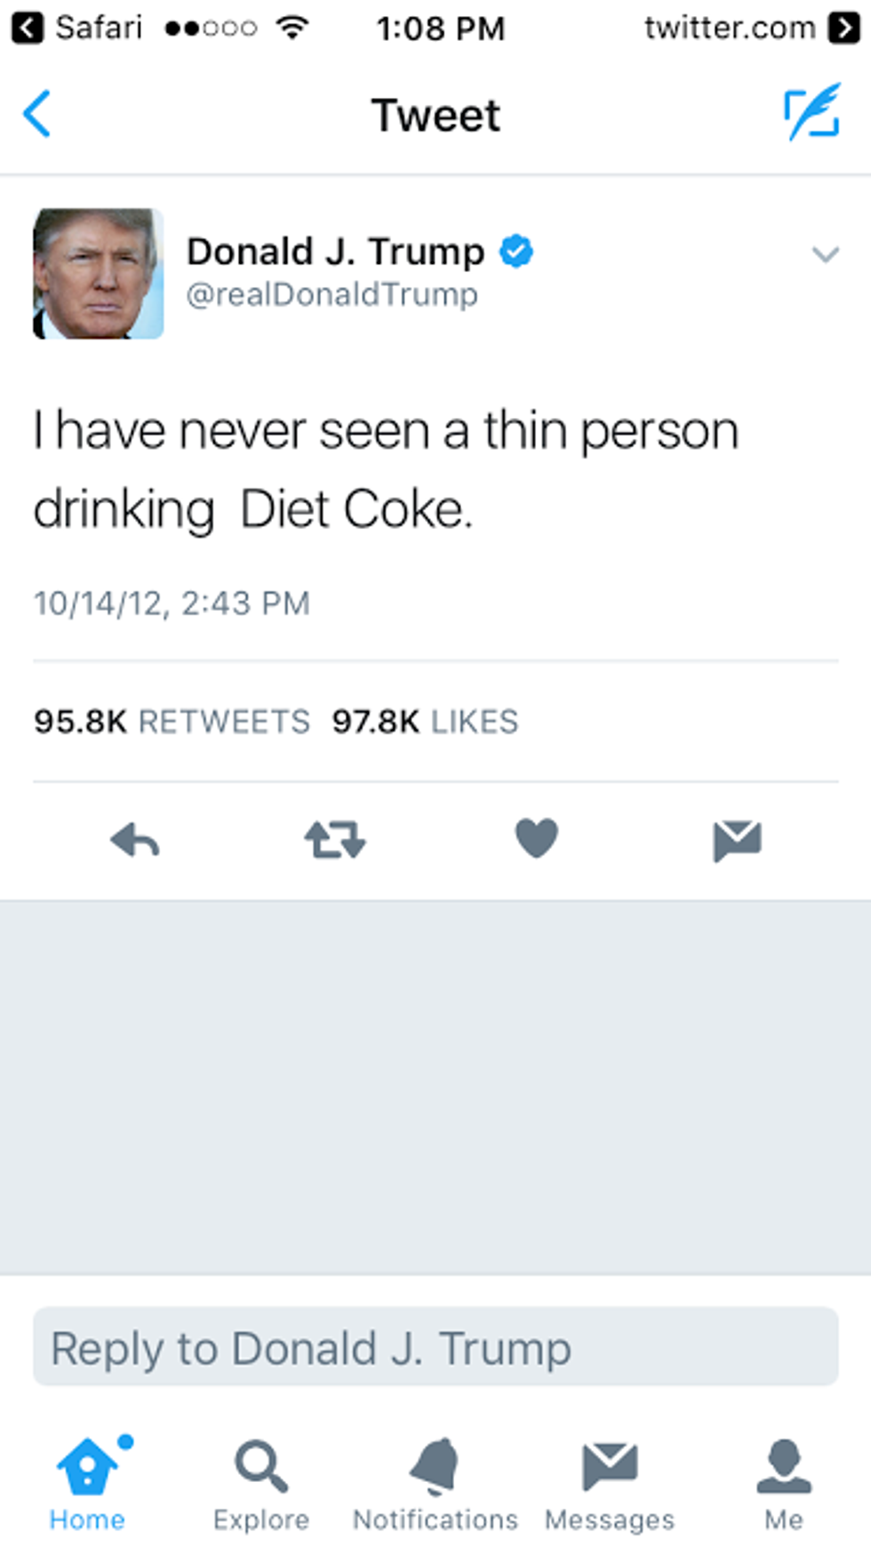
Task: Open the Explore tab
Action: [x=261, y=1482]
